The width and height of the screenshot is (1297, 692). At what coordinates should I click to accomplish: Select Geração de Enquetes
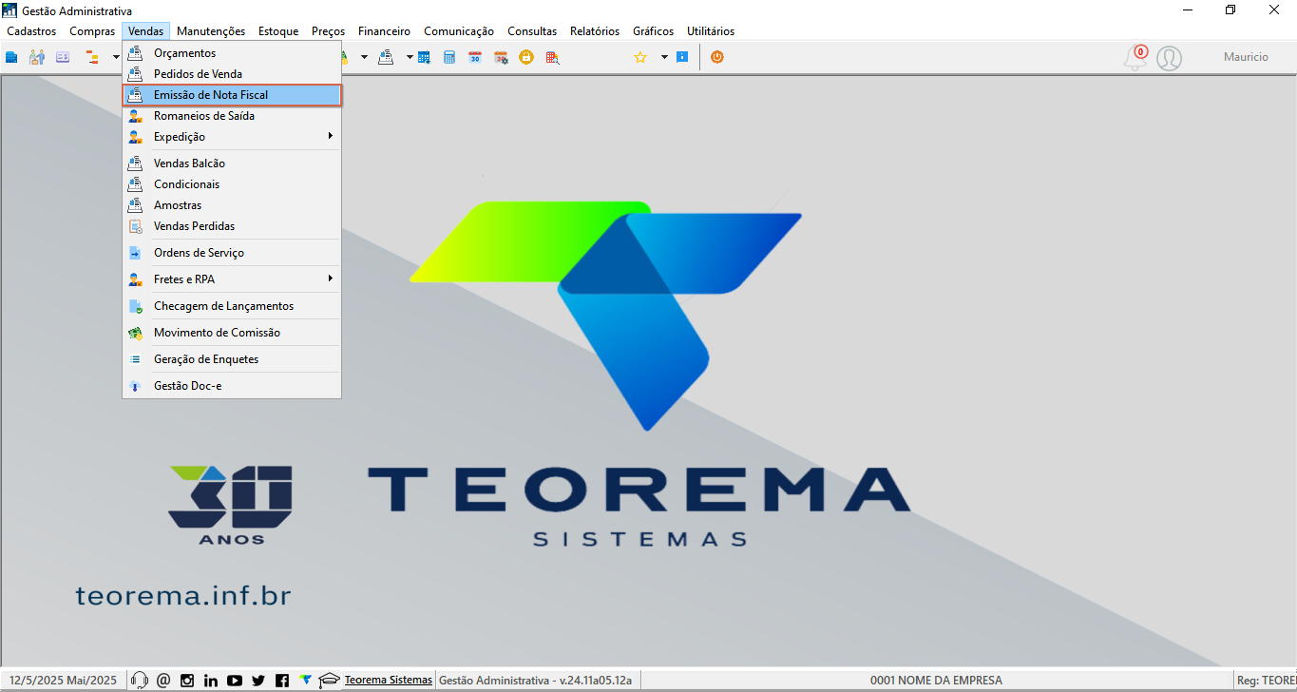232,359
